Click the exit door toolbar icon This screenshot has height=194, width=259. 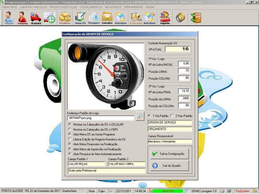(x=195, y=17)
